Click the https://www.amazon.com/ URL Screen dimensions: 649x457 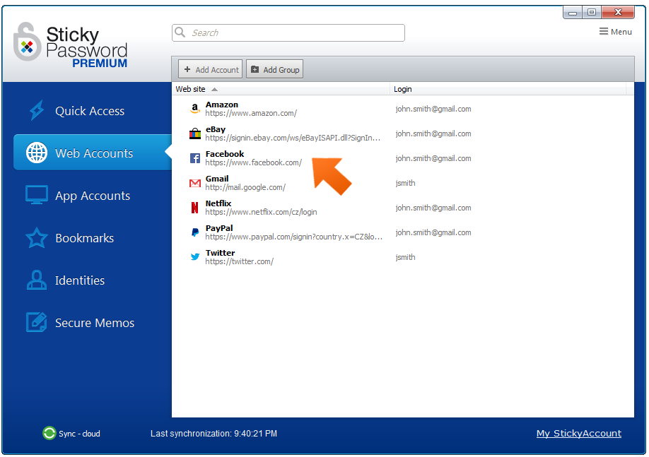point(251,113)
